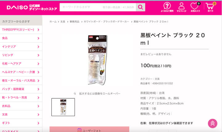The height and width of the screenshot is (132, 222).
Task: Click the main product image
Action: pyautogui.click(x=97, y=60)
